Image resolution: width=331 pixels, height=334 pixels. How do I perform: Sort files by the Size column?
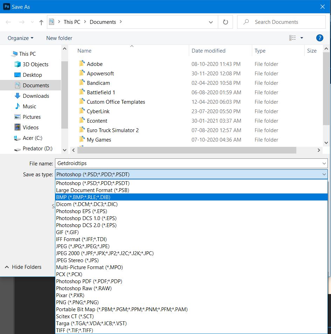pos(312,51)
